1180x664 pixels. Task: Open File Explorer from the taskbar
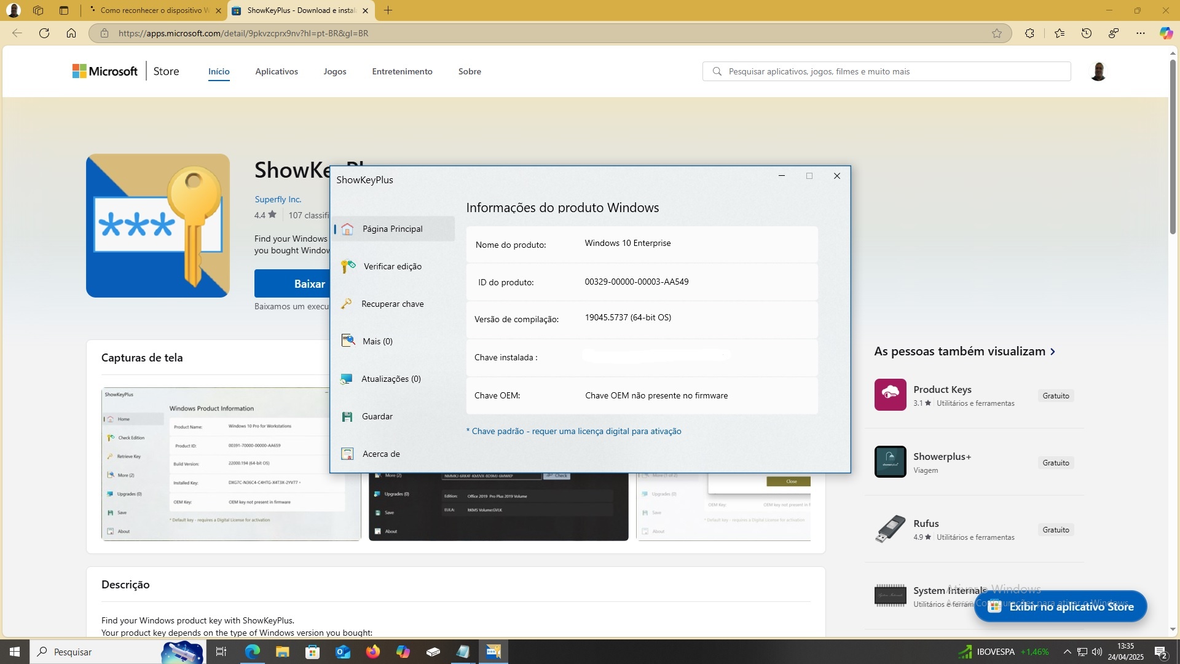pos(282,652)
